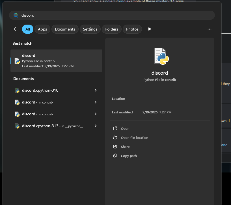The image size is (231, 205).
Task: Click the search box containing "discord"
Action: pos(113,15)
